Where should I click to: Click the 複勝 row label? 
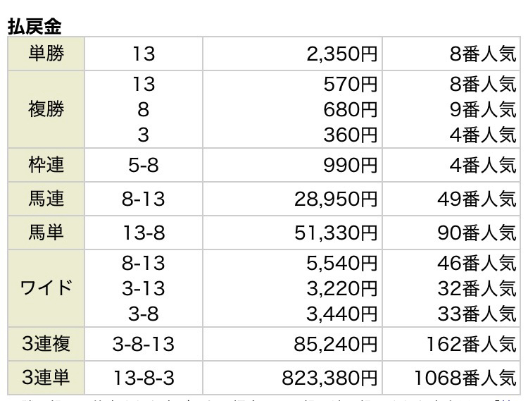(x=46, y=109)
